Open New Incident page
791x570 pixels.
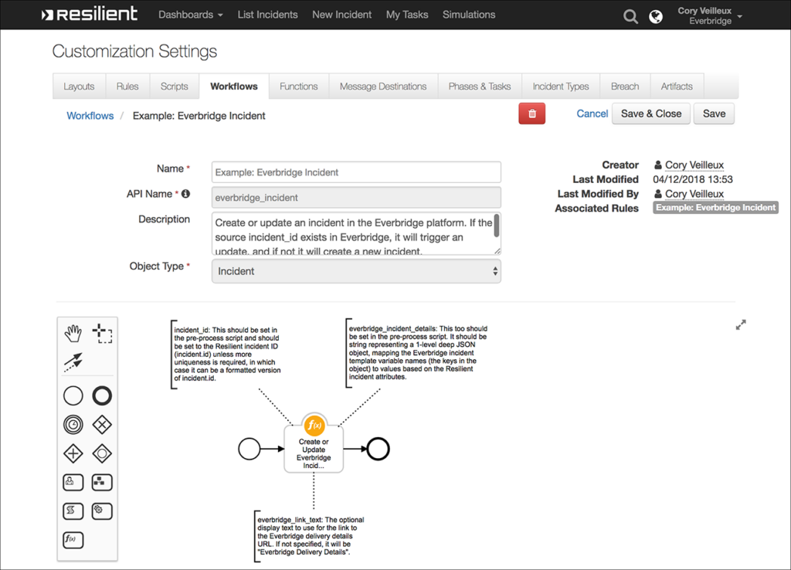pyautogui.click(x=342, y=15)
